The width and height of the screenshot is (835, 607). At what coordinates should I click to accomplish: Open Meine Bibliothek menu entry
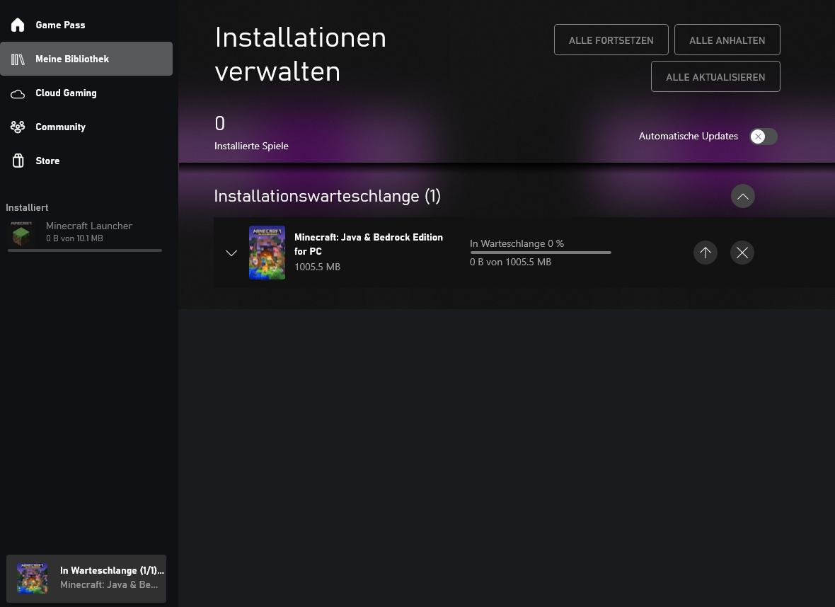pyautogui.click(x=72, y=59)
